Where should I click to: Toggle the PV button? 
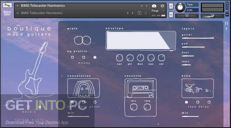click(x=227, y=15)
